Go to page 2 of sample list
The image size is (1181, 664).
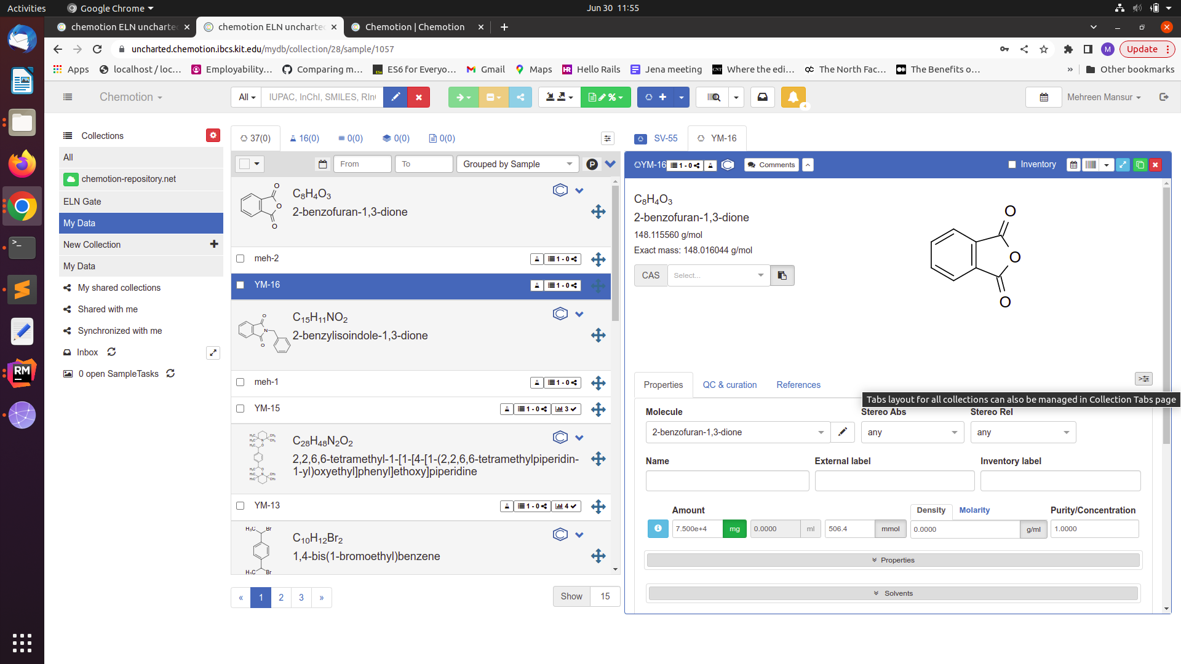tap(281, 597)
